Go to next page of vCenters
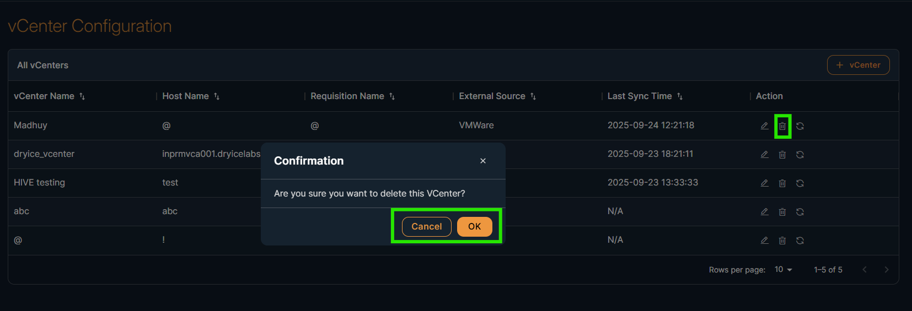912x311 pixels. point(886,270)
